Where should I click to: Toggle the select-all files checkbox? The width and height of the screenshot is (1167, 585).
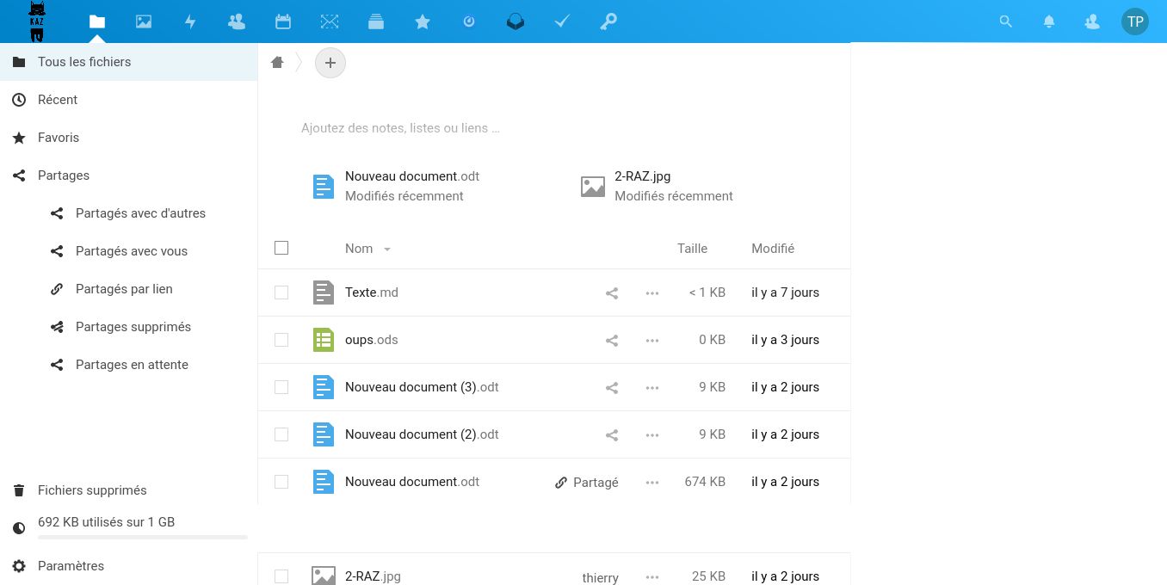pos(281,248)
